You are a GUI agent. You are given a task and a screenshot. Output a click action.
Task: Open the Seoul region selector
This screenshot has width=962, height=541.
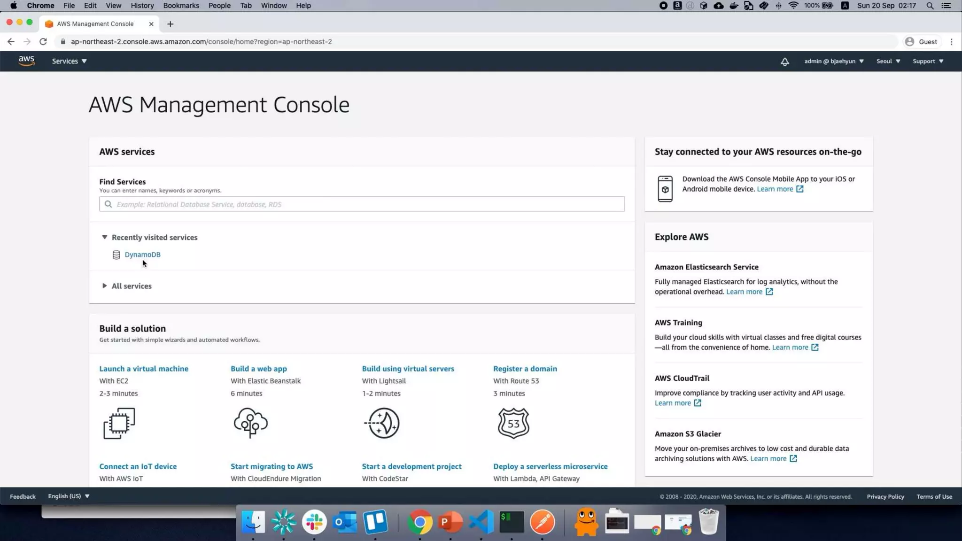(x=888, y=61)
